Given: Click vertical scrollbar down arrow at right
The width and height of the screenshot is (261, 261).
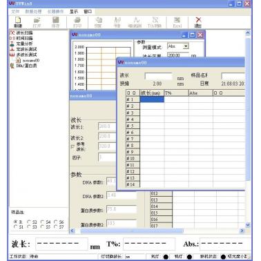Looking at the screenshot, I should (x=248, y=224).
